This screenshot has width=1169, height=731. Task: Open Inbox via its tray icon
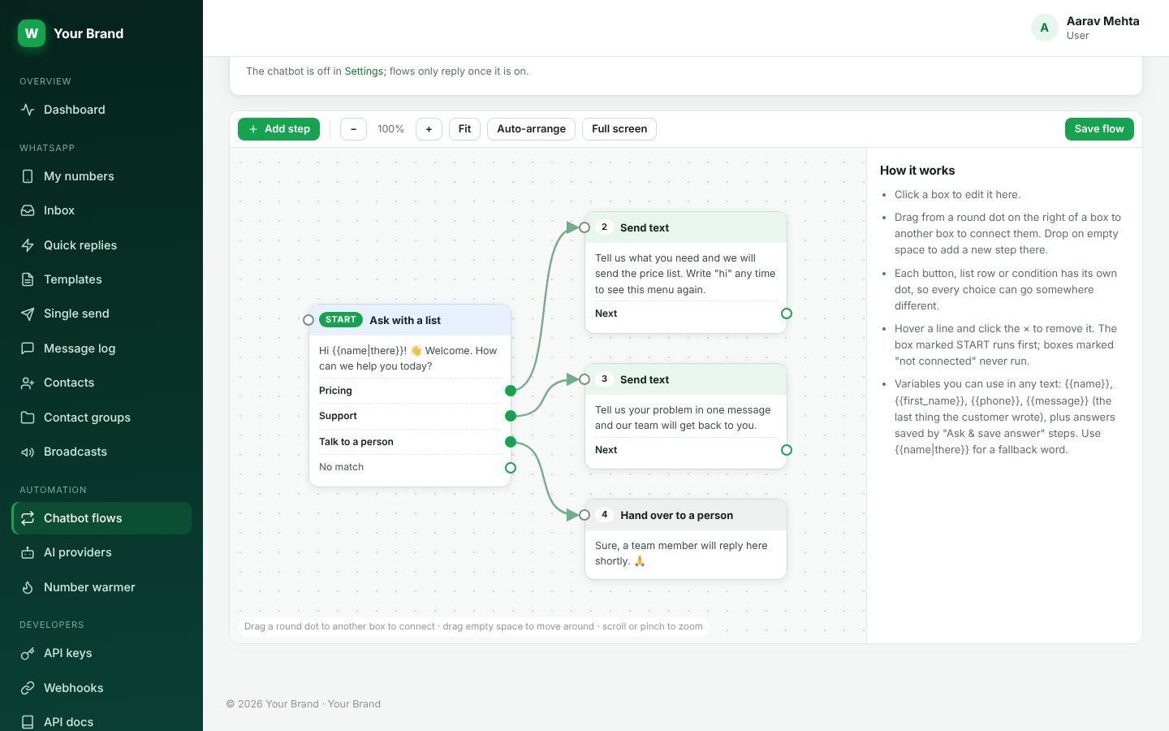(x=28, y=210)
